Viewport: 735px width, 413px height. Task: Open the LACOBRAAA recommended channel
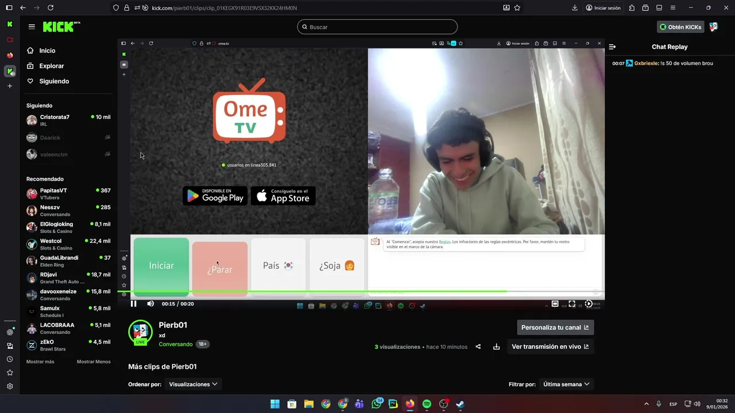68,328
